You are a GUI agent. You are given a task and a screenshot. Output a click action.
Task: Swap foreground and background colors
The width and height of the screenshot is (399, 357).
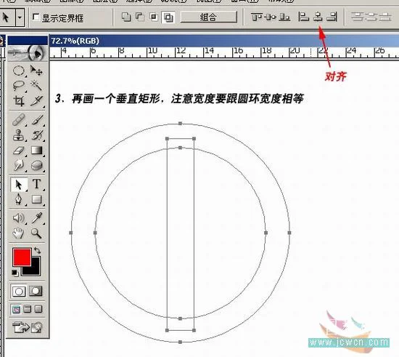point(38,250)
